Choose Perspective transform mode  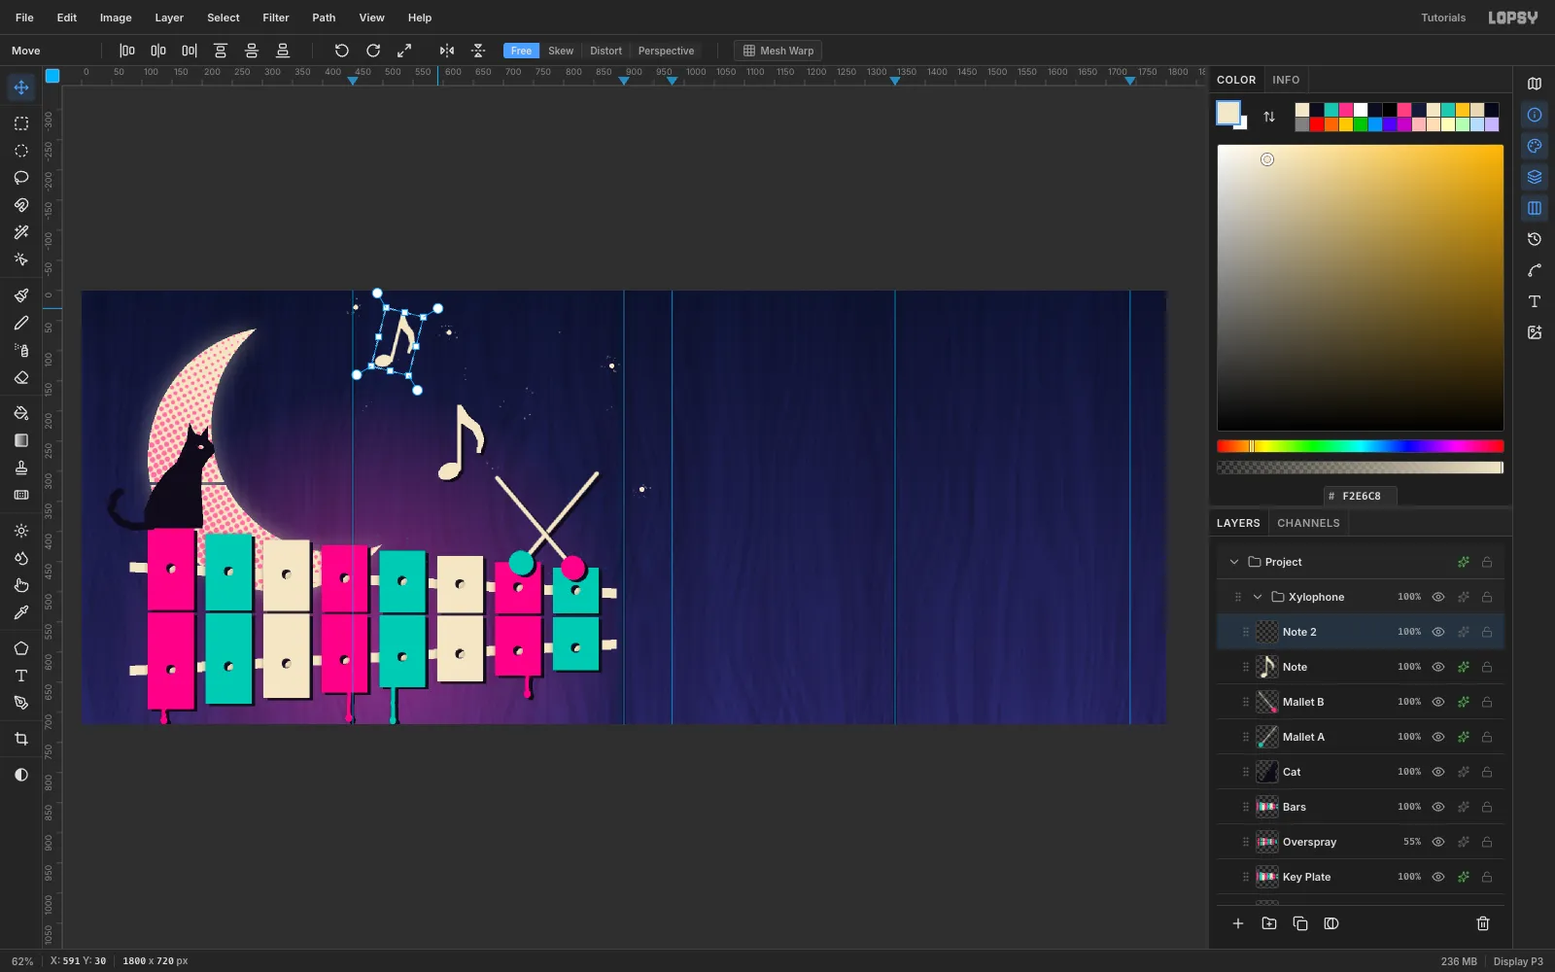point(666,51)
